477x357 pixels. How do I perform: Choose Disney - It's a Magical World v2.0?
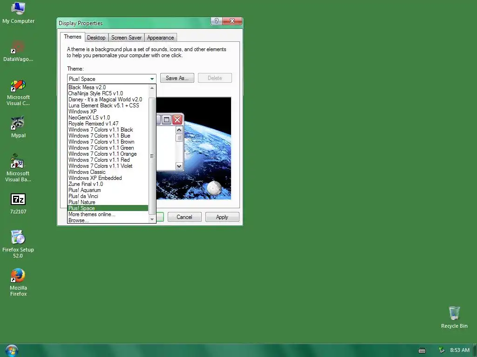pos(108,99)
